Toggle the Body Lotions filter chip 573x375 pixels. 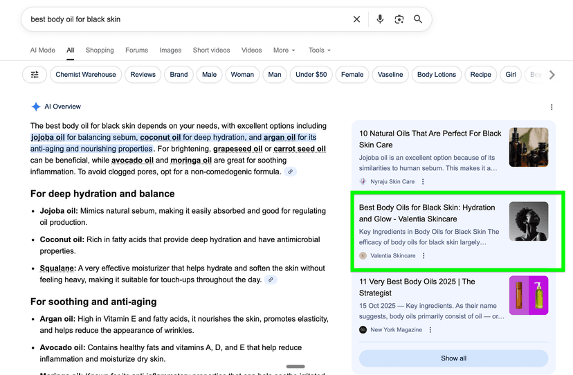pos(436,75)
